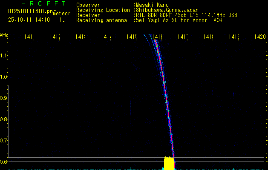
Task: Click the 0.6 frequency axis tick
Action: (x=4, y=162)
